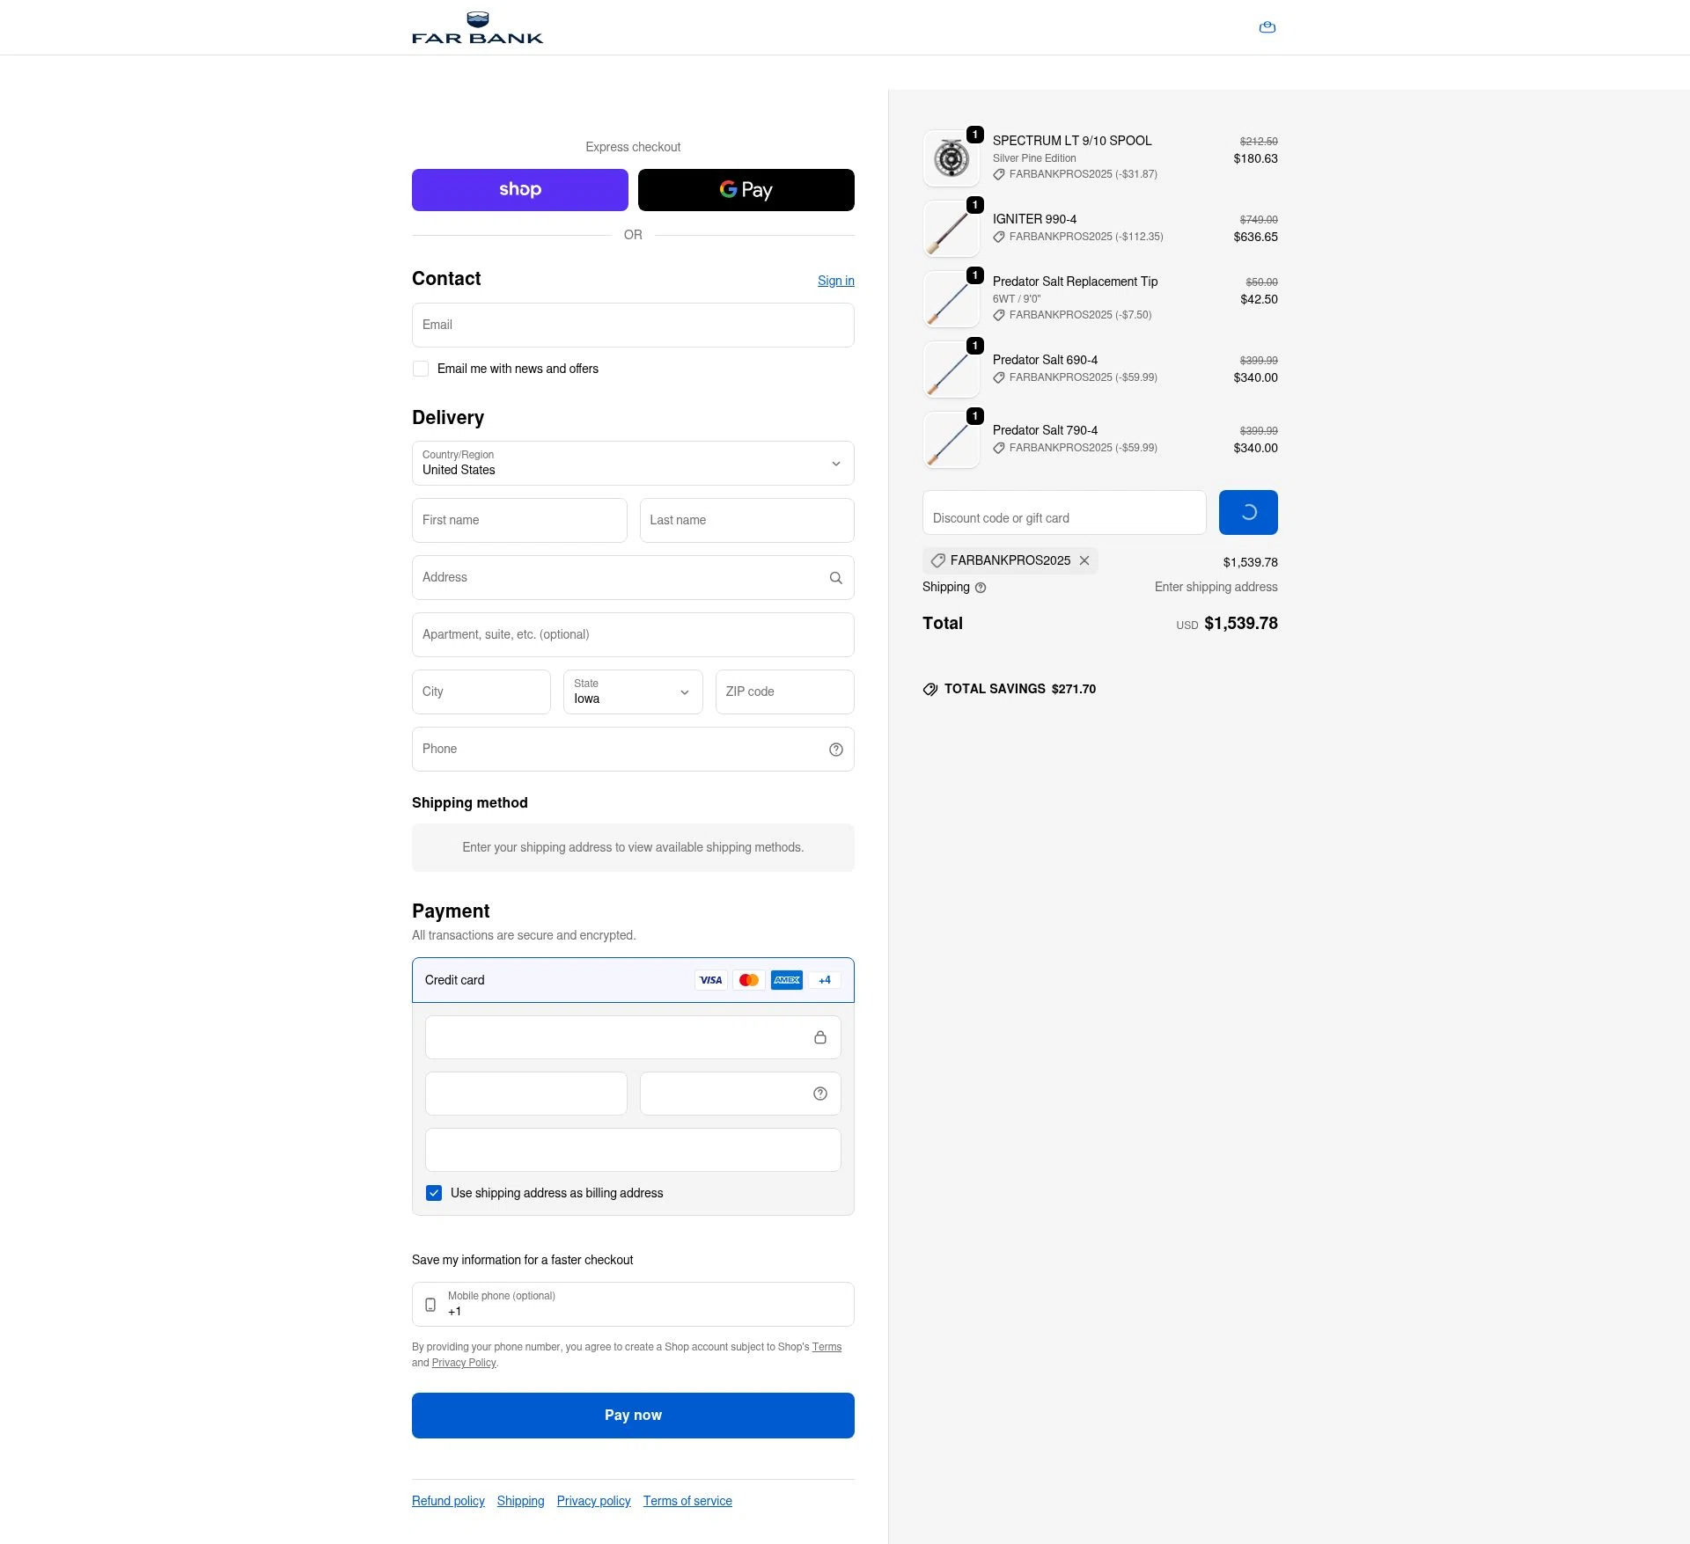Open the Shipping policy link
Image resolution: width=1690 pixels, height=1544 pixels.
click(x=520, y=1501)
